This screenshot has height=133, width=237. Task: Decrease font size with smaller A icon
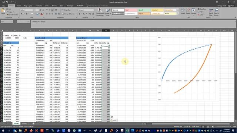43,10
